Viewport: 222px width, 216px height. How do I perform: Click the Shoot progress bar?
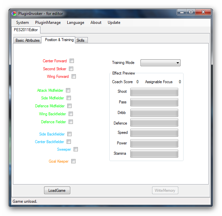click(x=154, y=92)
